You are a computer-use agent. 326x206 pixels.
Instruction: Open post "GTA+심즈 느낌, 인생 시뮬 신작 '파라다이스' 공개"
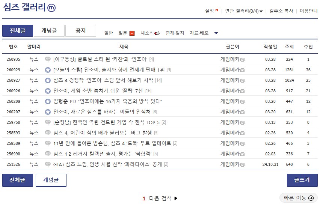pyautogui.click(x=107, y=164)
